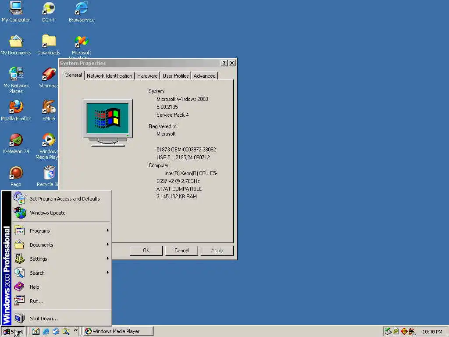Launch Browservice from the desktop
Screen dimensions: 449x337
(82, 11)
